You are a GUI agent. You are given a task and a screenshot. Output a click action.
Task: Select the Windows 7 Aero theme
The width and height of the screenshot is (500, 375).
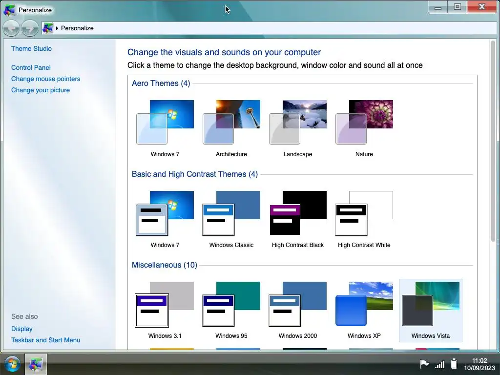(165, 128)
